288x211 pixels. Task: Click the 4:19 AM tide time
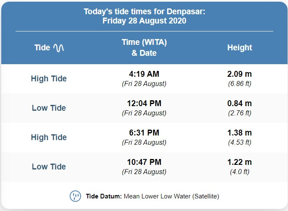(144, 74)
